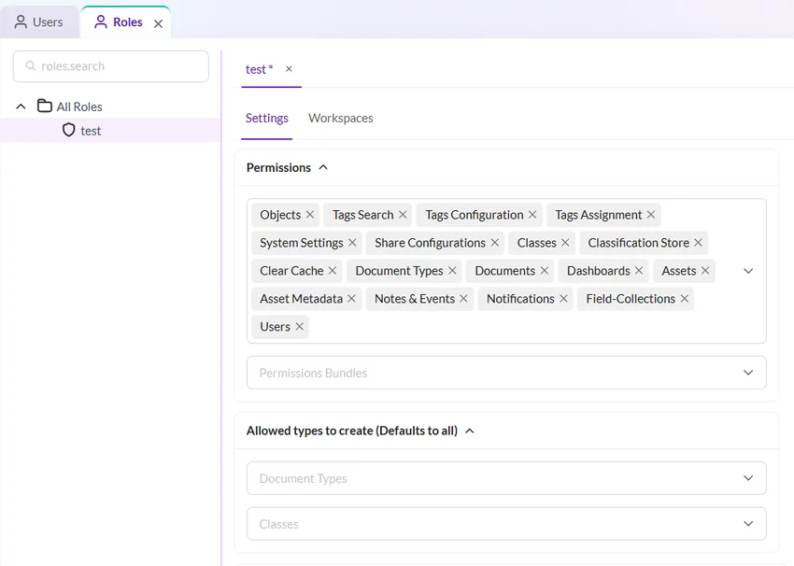The image size is (794, 566).
Task: Close the Roles tab
Action: point(158,23)
